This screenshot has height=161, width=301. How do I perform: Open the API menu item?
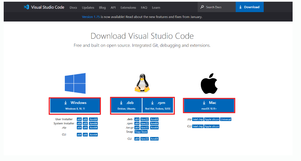pos(113,7)
